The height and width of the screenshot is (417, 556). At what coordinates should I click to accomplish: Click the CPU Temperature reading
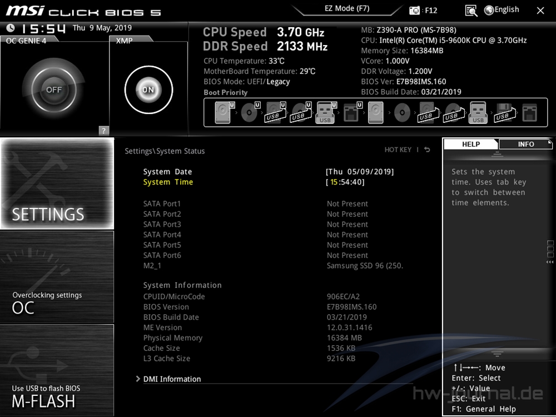244,61
